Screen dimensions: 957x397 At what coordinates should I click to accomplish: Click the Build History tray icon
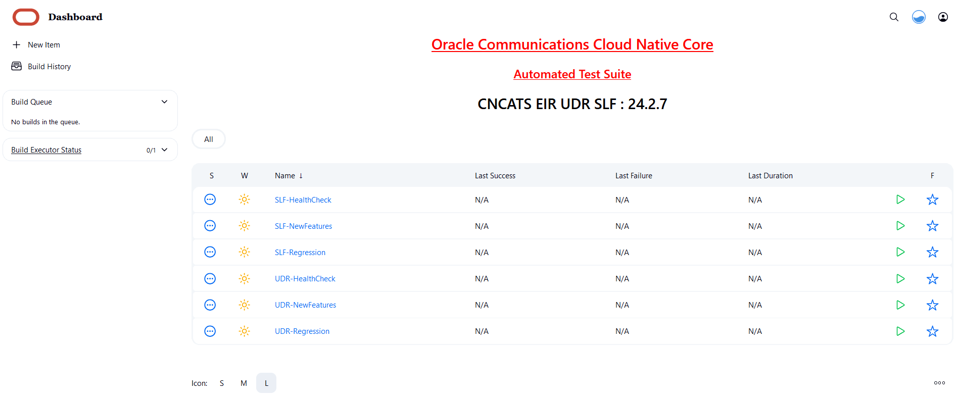pyautogui.click(x=17, y=66)
